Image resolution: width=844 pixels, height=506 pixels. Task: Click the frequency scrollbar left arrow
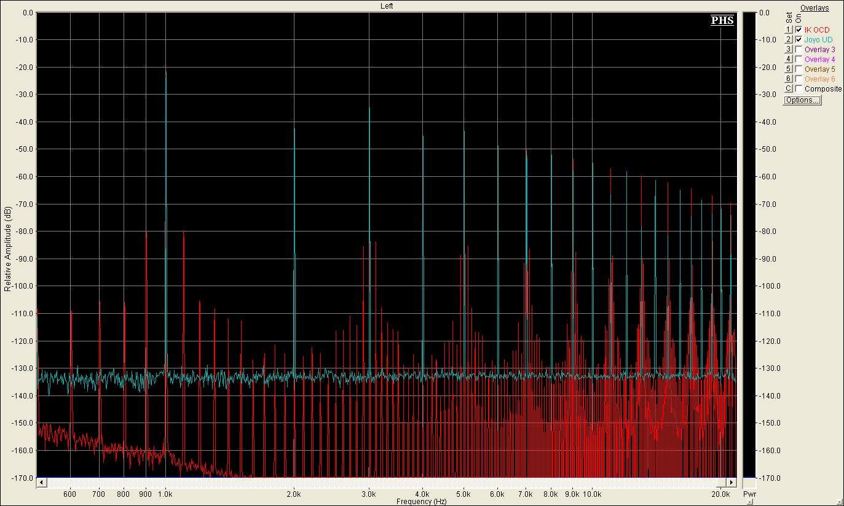click(x=41, y=482)
